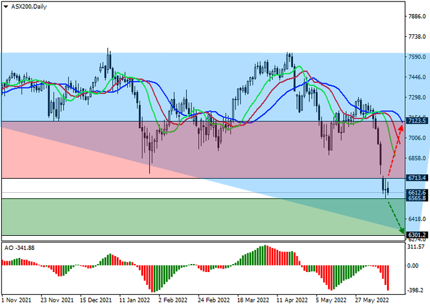The image size is (430, 307).
Task: Click the 11 Apr 2022 date label
Action: click(x=292, y=300)
